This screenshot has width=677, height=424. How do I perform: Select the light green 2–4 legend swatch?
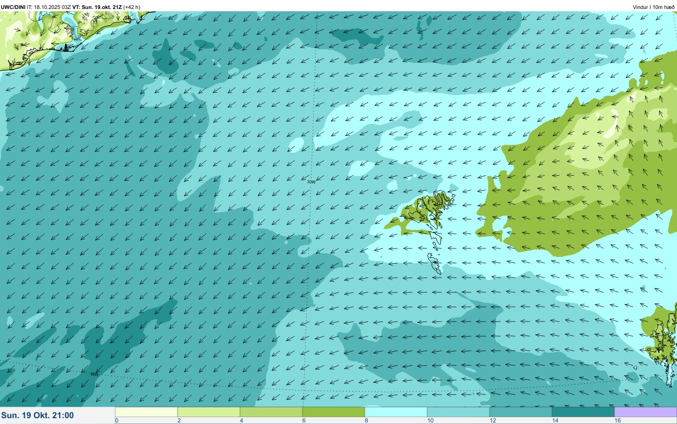(x=208, y=412)
